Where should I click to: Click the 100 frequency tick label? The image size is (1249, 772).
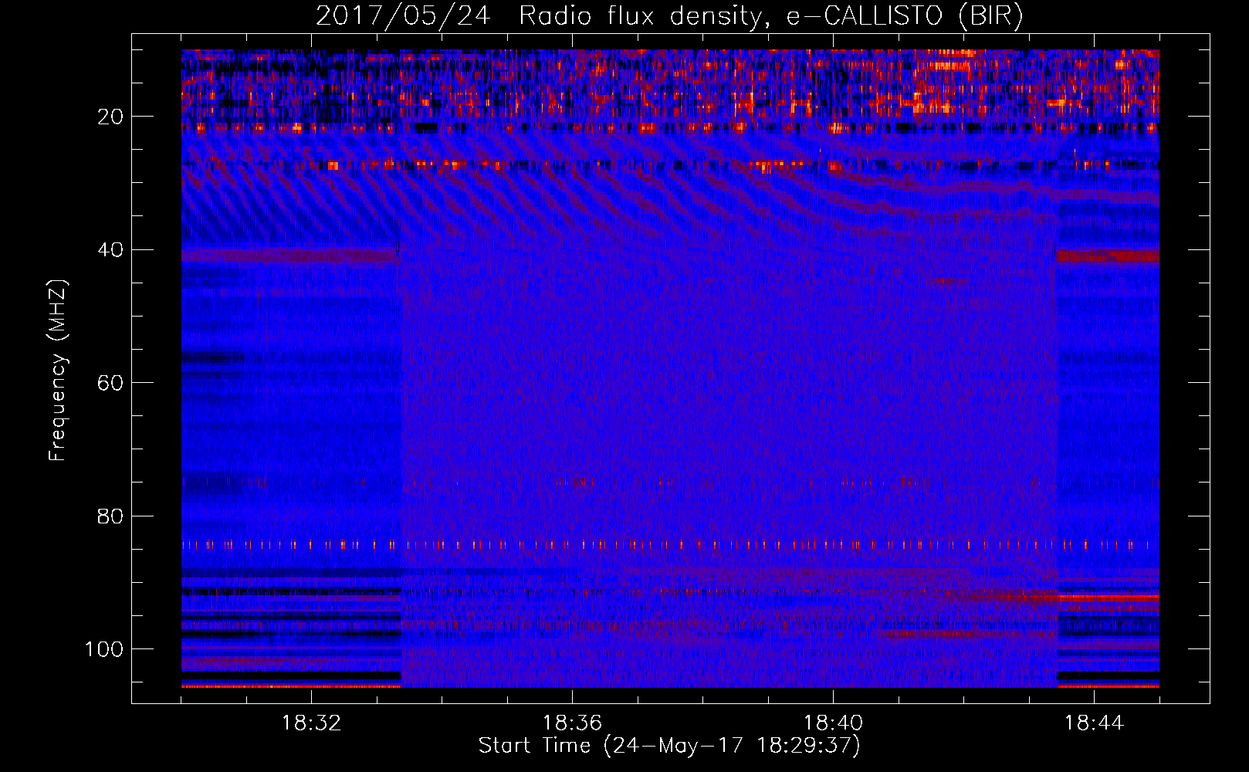coord(104,649)
